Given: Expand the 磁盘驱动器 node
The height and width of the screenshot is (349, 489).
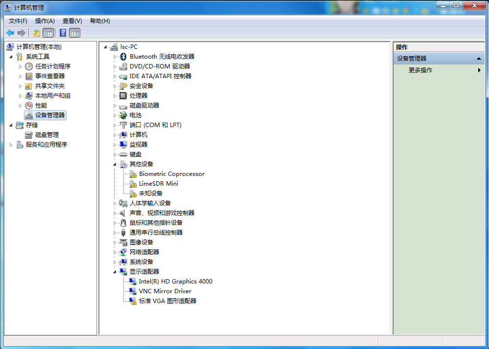Looking at the screenshot, I should pos(115,106).
